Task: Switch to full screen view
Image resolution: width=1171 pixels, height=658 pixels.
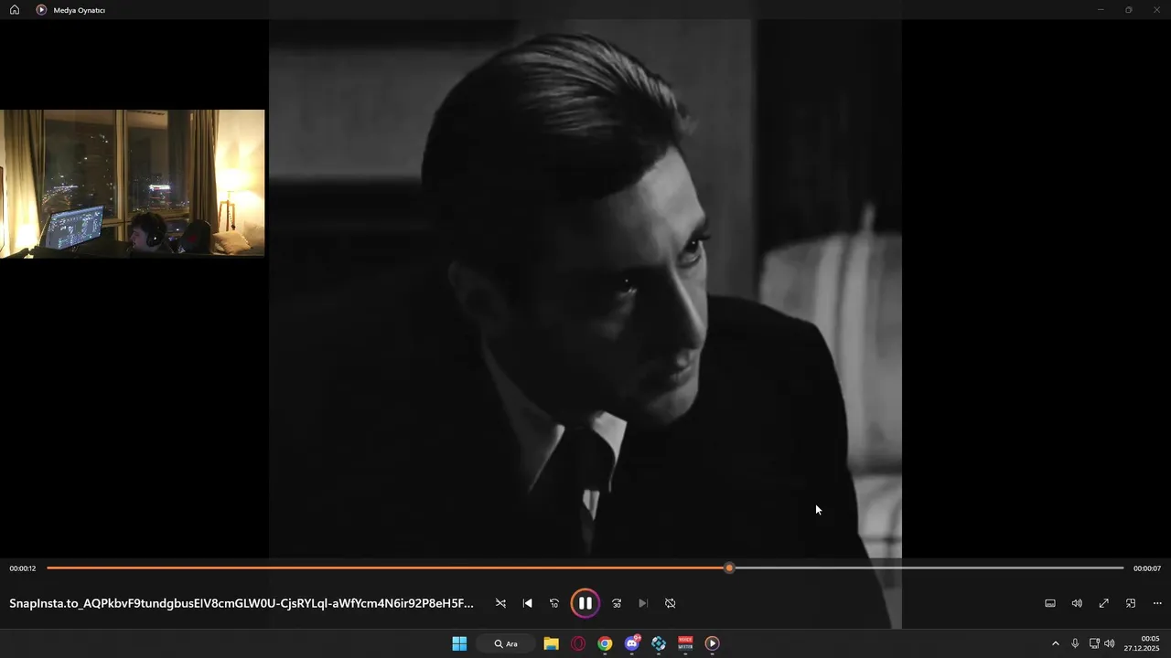Action: click(1104, 603)
